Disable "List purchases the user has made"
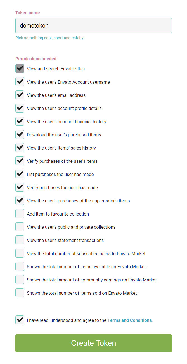187x364 pixels. pos(20,174)
